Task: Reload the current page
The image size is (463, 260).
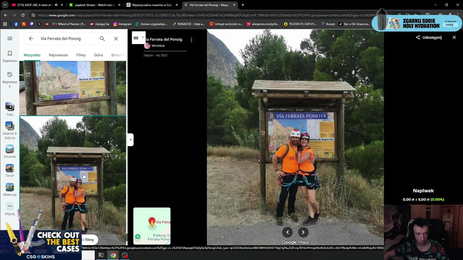Action: pos(23,15)
